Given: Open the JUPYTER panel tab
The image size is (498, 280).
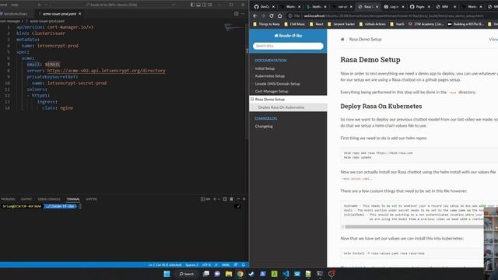Looking at the screenshot, I should point(92,199).
